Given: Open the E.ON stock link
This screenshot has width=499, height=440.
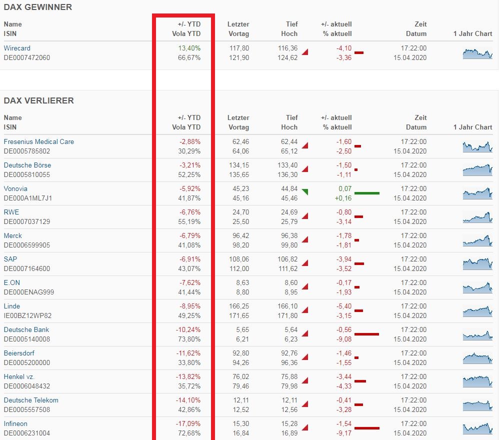Looking at the screenshot, I should (x=12, y=283).
